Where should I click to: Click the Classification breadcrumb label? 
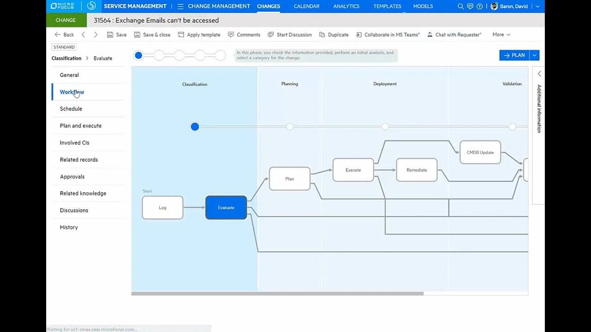[66, 59]
